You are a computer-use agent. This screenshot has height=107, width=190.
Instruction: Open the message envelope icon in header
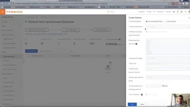coord(174,12)
